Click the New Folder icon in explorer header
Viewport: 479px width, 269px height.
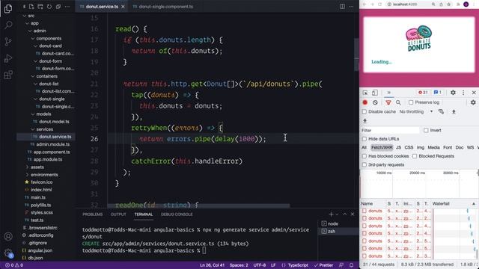[x=40, y=7]
